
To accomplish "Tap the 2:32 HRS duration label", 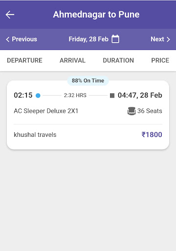I will click(75, 95).
